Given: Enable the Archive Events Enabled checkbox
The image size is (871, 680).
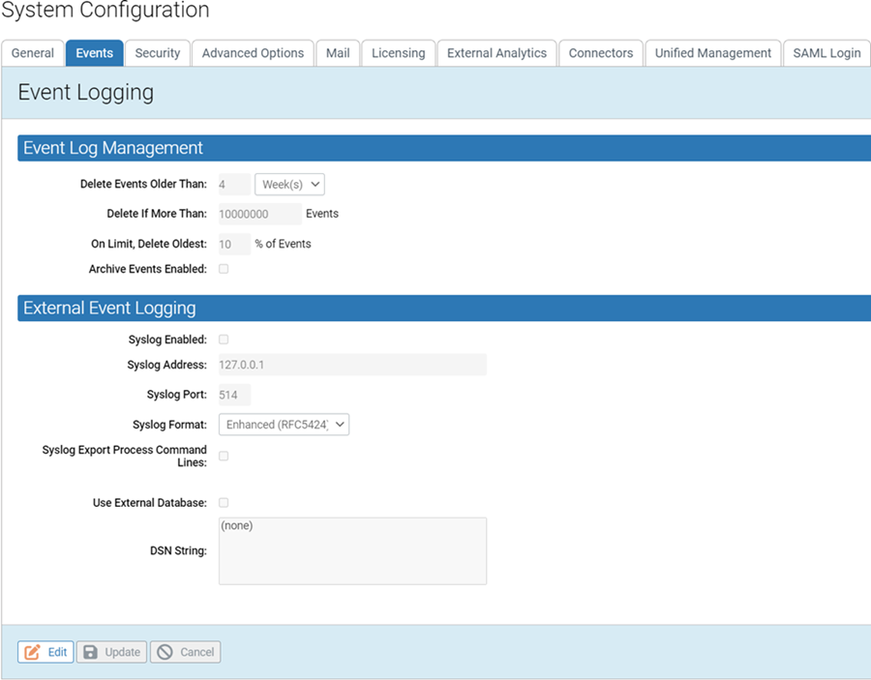Looking at the screenshot, I should tap(223, 269).
